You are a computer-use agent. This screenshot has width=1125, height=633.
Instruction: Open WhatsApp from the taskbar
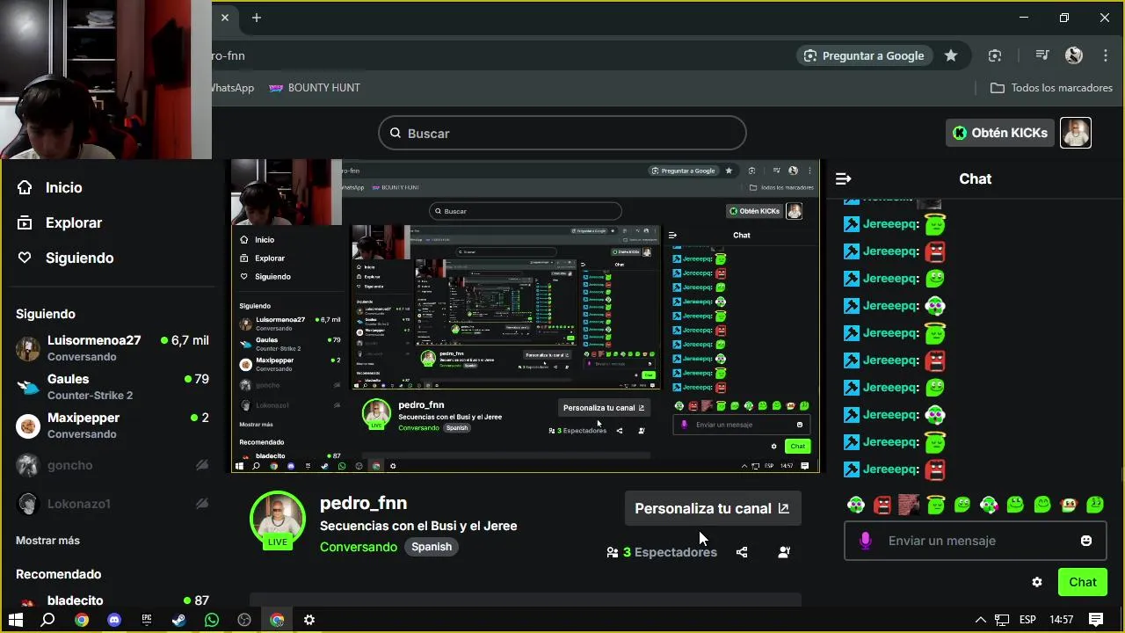click(x=212, y=620)
